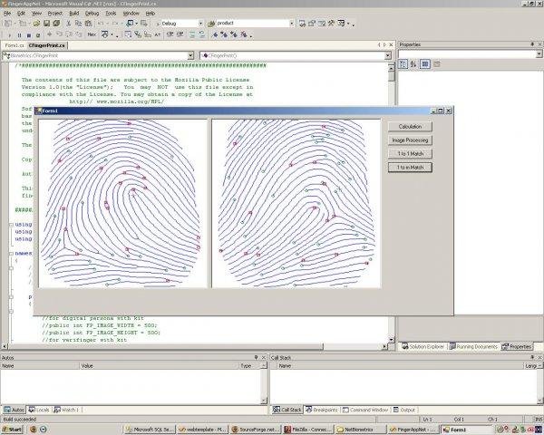Open the product find combo dropdown
Screen dimensions: 544x435
pyautogui.click(x=291, y=24)
